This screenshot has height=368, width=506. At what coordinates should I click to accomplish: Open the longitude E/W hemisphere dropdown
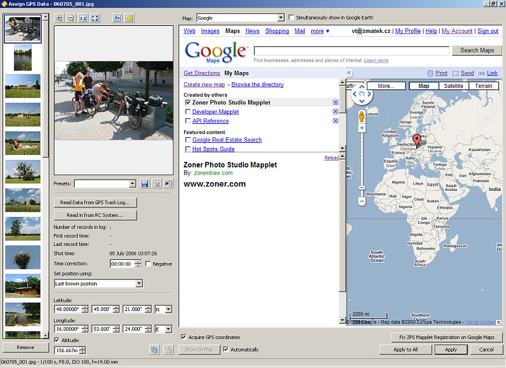pyautogui.click(x=168, y=329)
